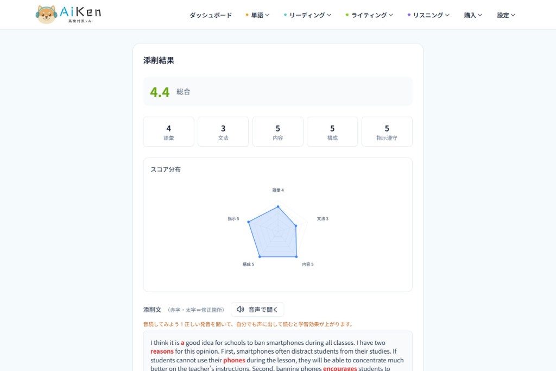The height and width of the screenshot is (371, 556).
Task: Click the 4.4 total score
Action: click(160, 92)
